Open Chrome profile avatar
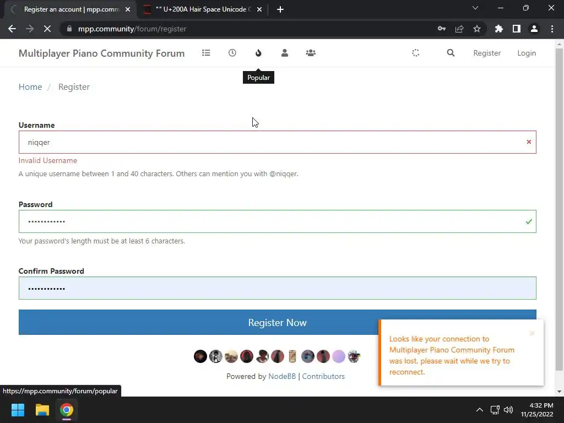Screen dimensions: 564x423 click(534, 29)
